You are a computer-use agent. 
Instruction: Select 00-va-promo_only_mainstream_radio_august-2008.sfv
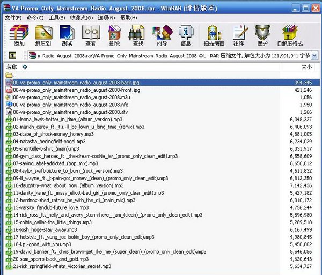pyautogui.click(x=70, y=112)
